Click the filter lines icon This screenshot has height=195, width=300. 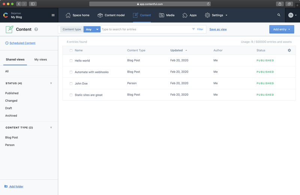pyautogui.click(x=193, y=29)
